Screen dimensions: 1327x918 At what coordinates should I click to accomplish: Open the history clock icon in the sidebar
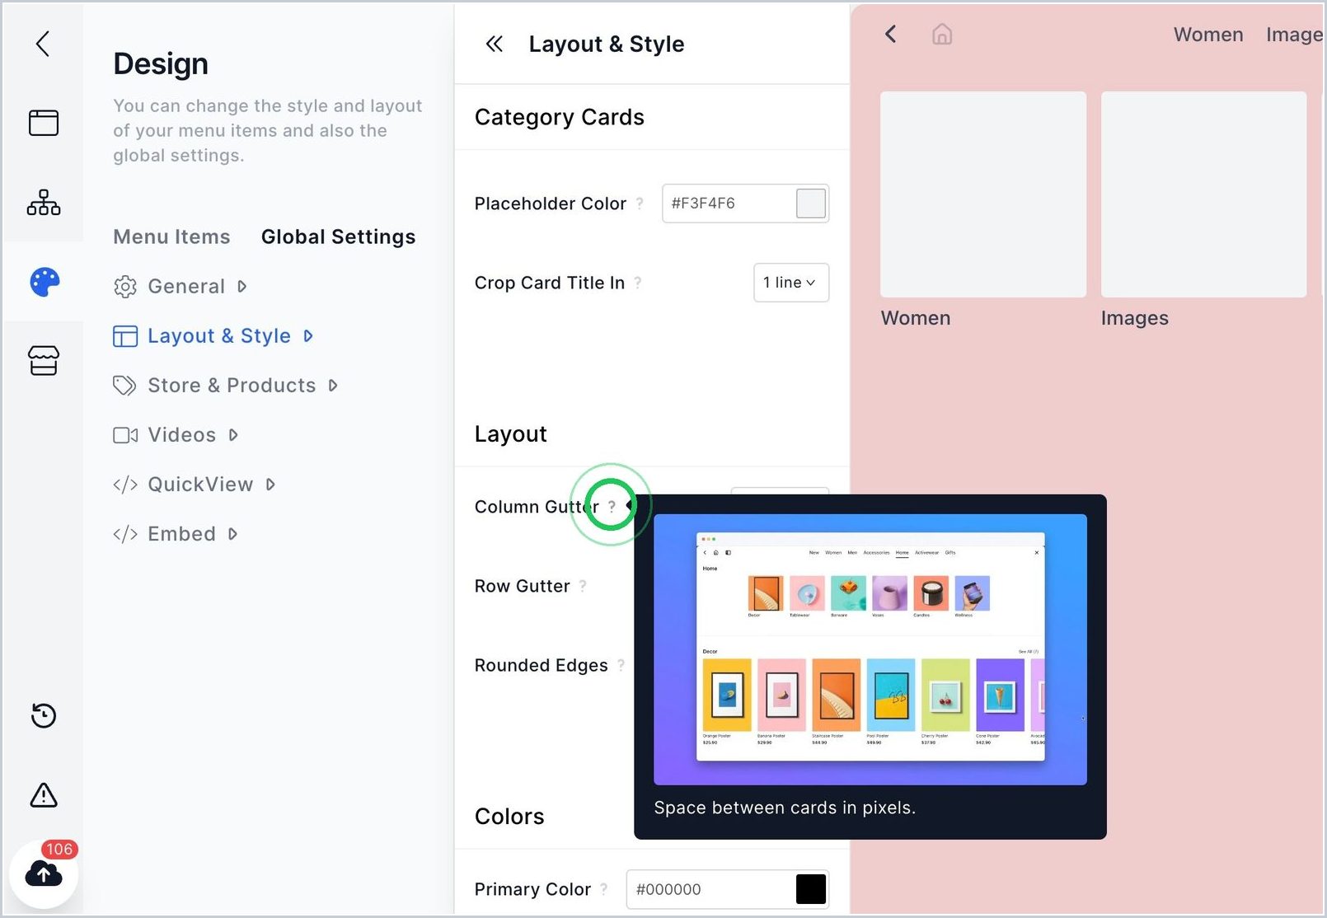(x=44, y=715)
